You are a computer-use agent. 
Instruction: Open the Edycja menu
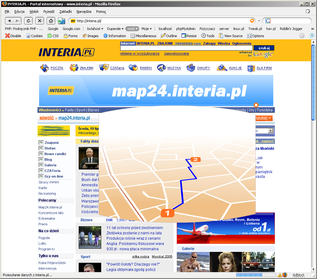tap(19, 12)
